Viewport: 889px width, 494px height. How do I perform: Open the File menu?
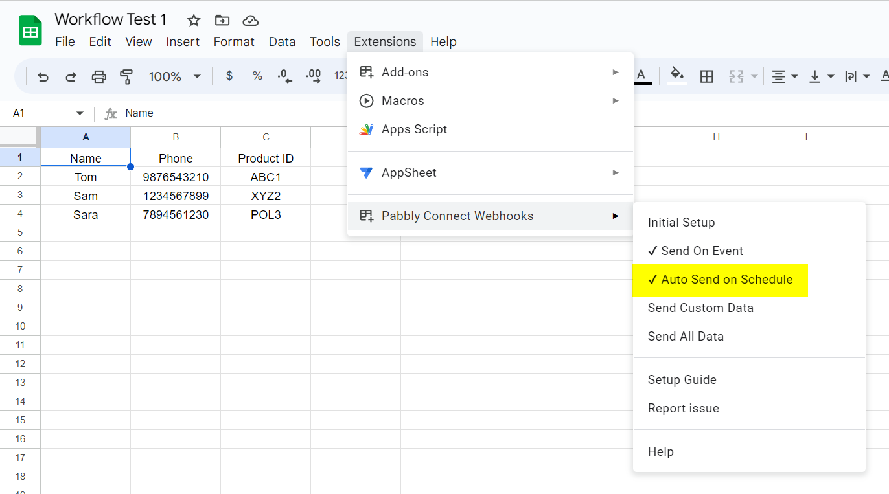(x=65, y=41)
